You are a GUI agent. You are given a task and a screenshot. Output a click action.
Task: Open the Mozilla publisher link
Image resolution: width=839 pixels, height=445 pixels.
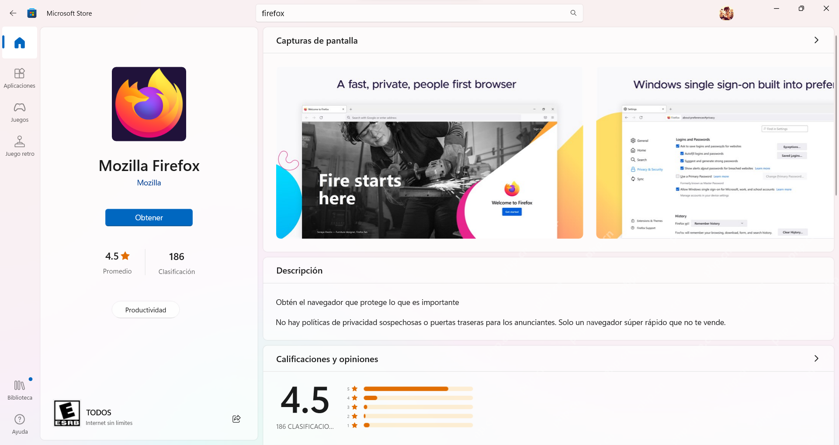[x=149, y=183]
